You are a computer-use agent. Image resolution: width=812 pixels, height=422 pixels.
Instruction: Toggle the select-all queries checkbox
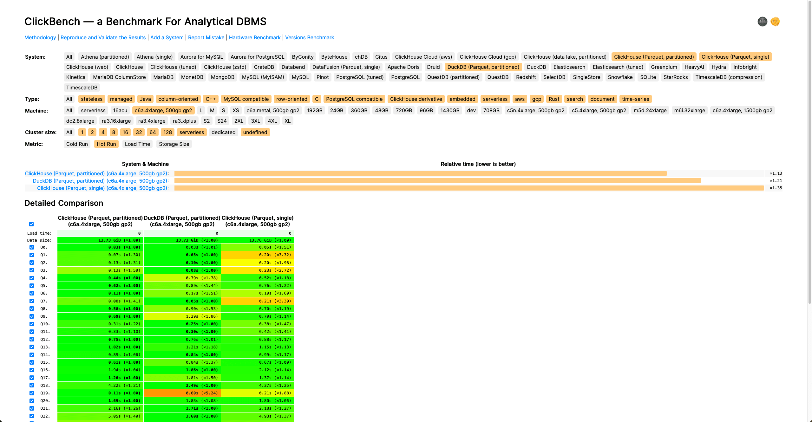pos(31,224)
